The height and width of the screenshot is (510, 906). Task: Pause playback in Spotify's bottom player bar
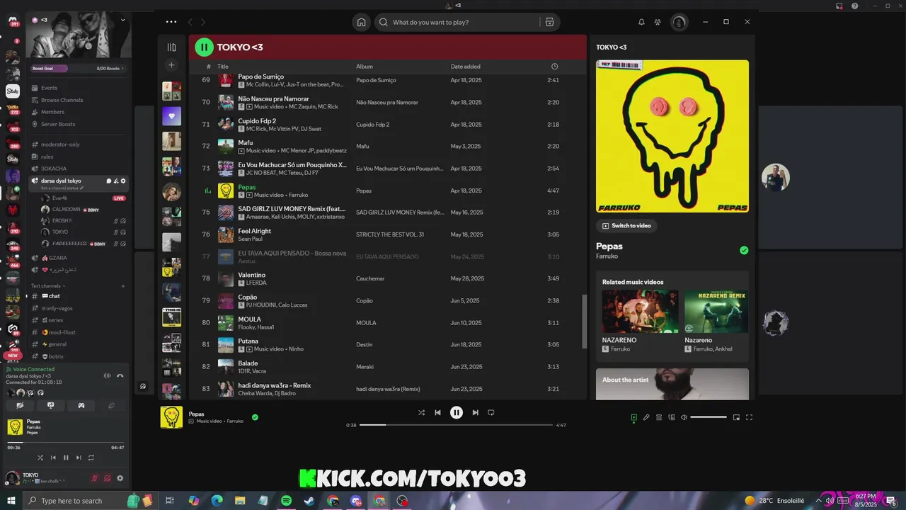[457, 412]
